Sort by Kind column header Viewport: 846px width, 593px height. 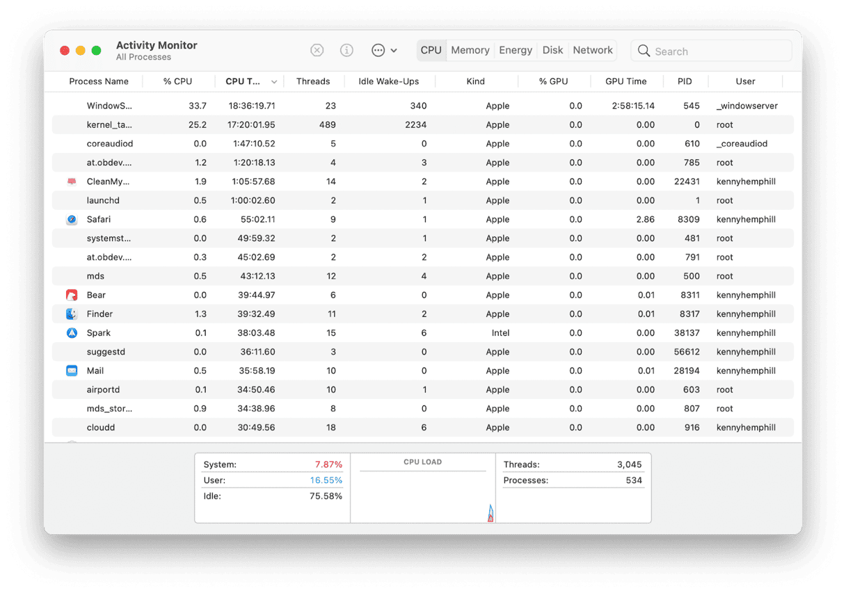tap(476, 81)
